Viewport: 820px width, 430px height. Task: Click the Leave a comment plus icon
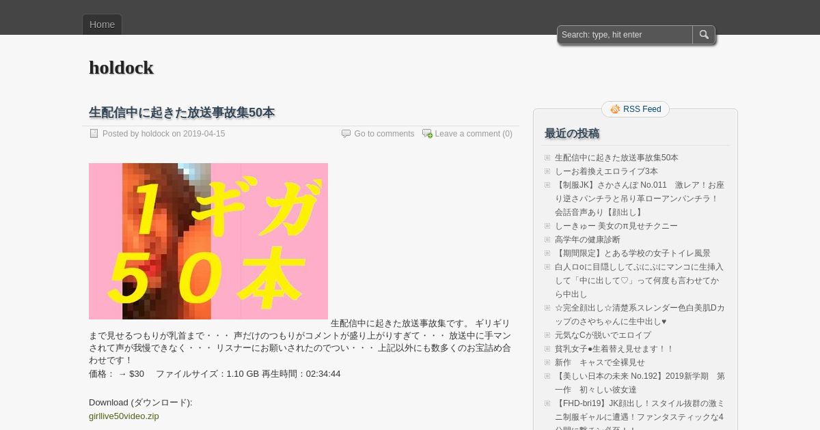click(x=427, y=134)
